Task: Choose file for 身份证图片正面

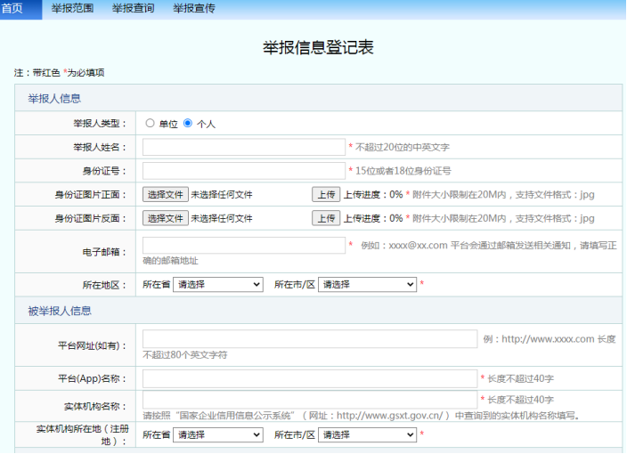Action: click(x=166, y=195)
